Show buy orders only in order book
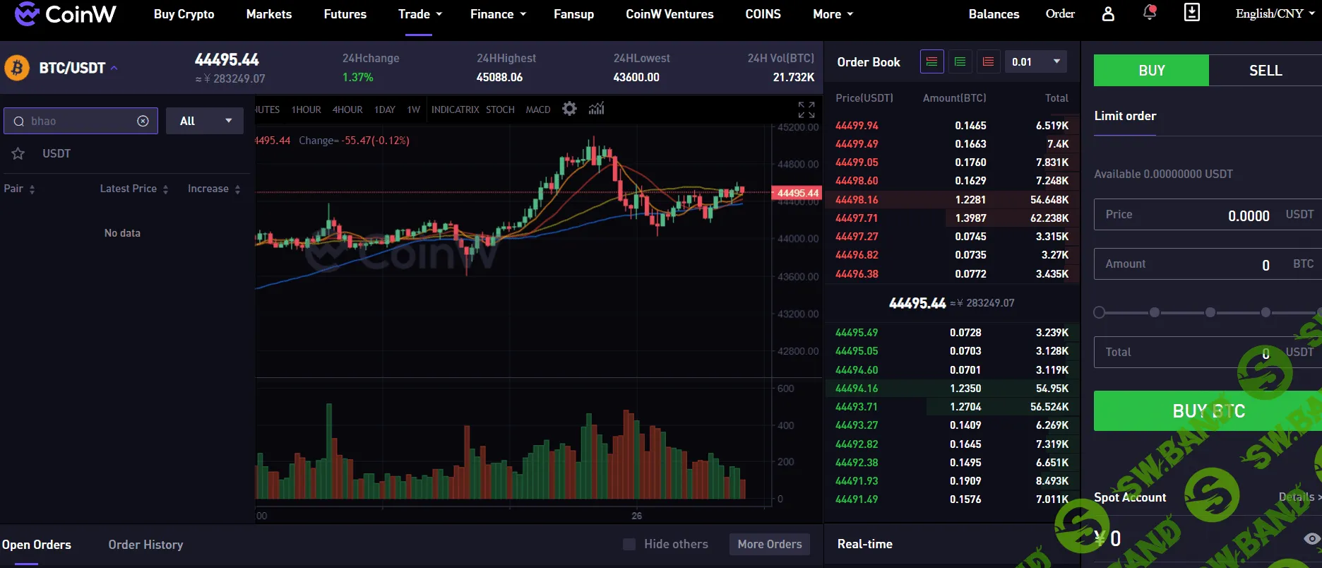This screenshot has width=1322, height=568. pyautogui.click(x=960, y=62)
